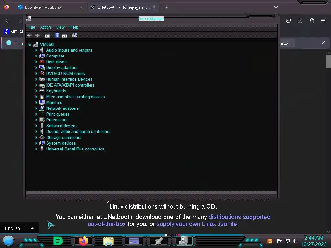Viewport: 331px width, 248px height.
Task: Expand Monitors category arrow
Action: coord(36,102)
